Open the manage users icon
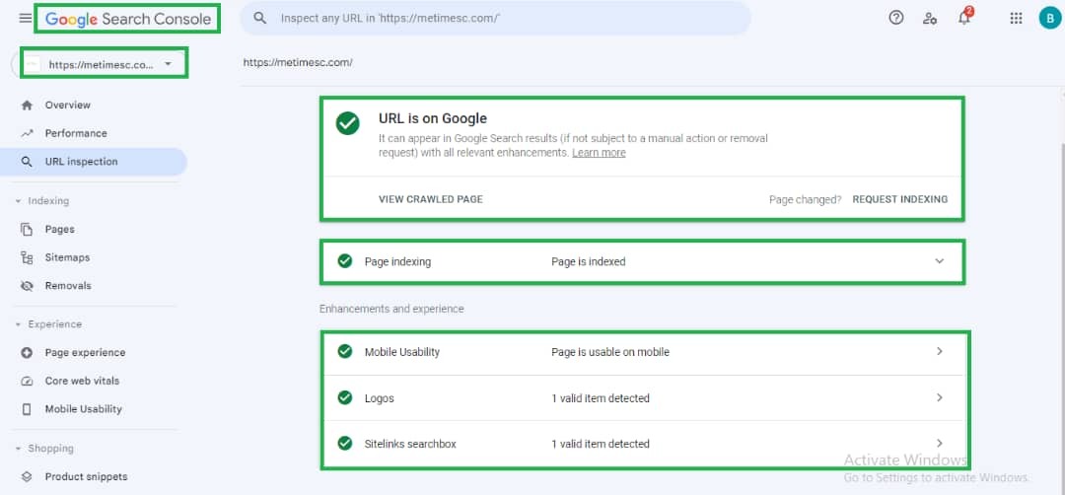1065x495 pixels. pos(929,18)
